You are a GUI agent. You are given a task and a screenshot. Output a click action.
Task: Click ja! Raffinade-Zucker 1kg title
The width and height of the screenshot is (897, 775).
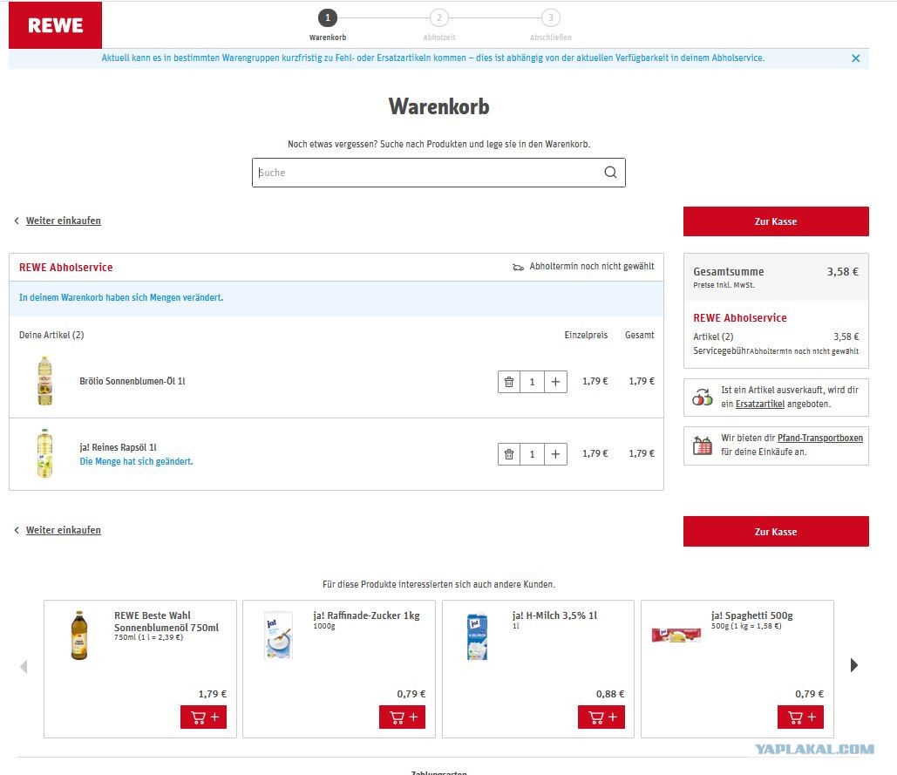(367, 615)
